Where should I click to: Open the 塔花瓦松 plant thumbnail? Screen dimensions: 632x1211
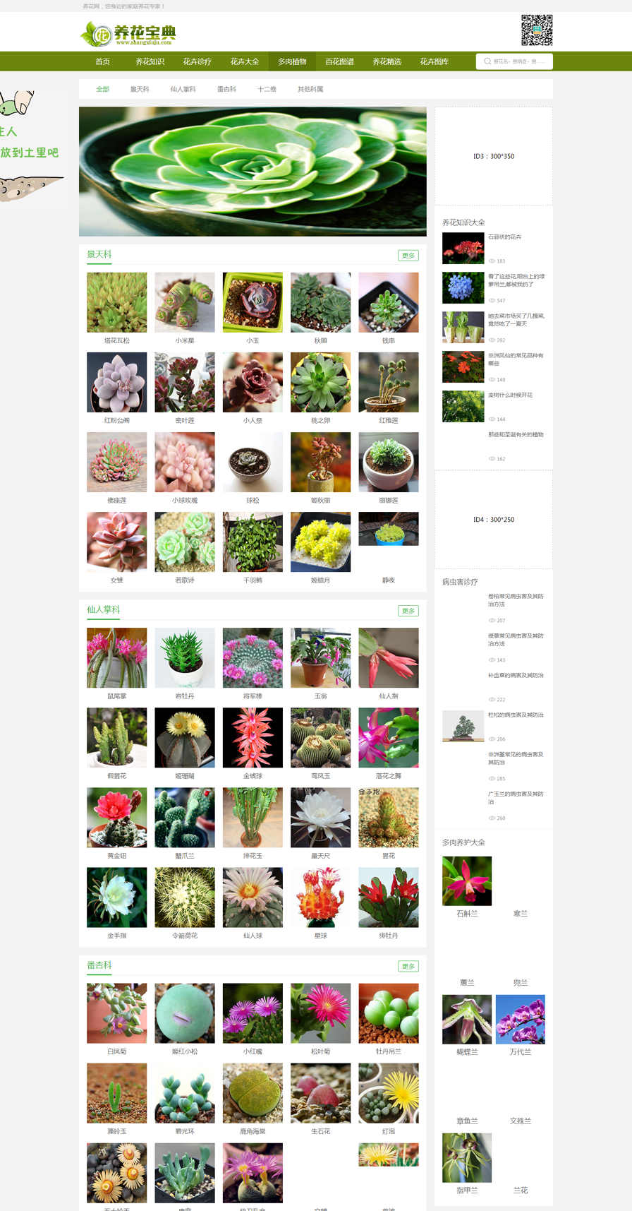[x=117, y=302]
